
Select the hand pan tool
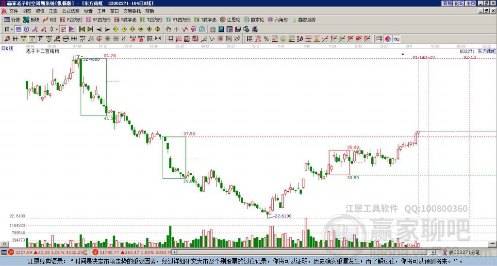tap(168, 29)
